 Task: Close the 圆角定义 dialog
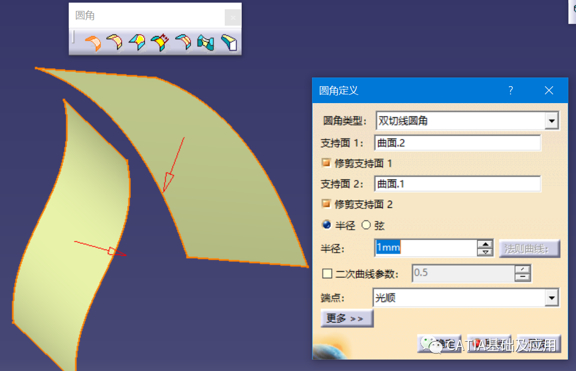pos(549,91)
